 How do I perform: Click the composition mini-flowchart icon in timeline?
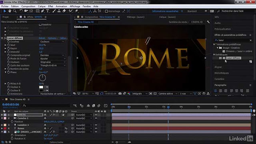[x=75, y=106]
